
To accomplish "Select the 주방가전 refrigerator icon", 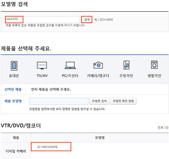I will 126,65.
